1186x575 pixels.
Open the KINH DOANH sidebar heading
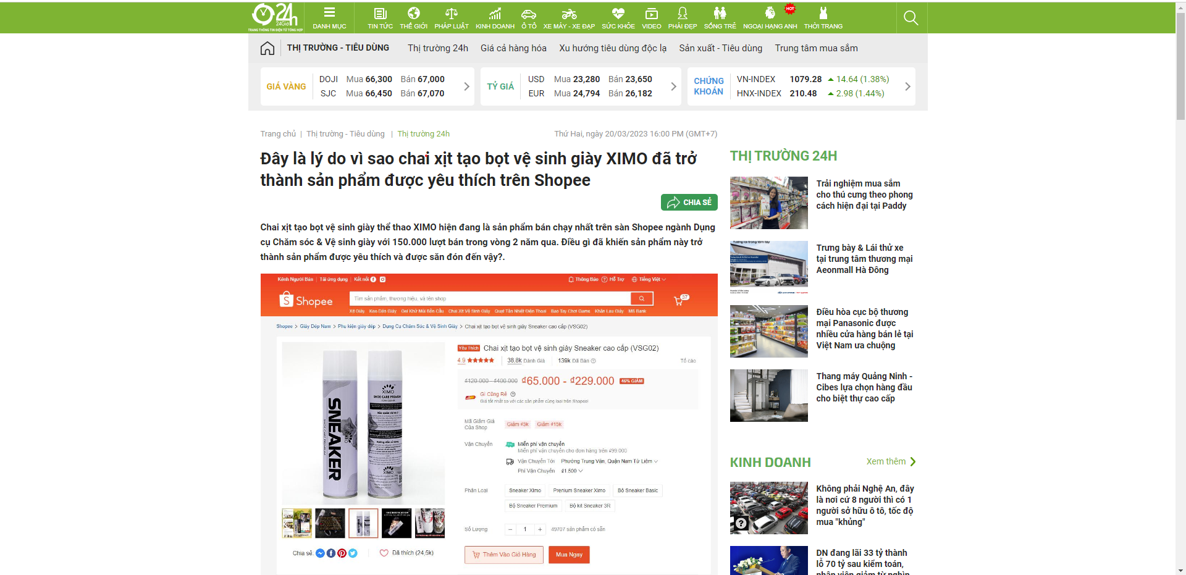(x=770, y=463)
